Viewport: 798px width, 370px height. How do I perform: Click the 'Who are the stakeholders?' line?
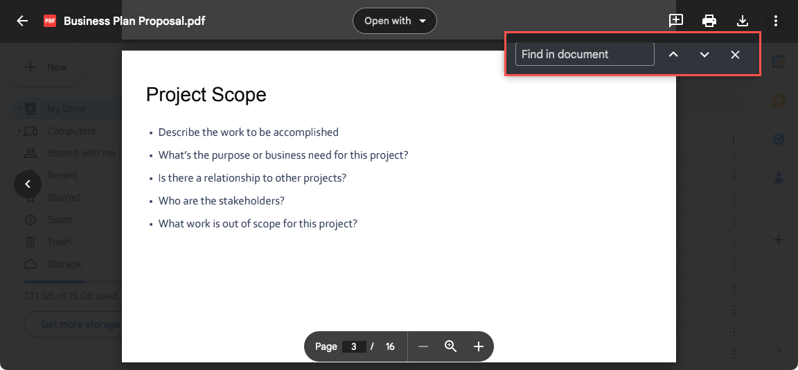(x=222, y=200)
